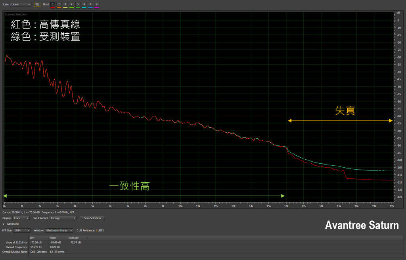Click the copy graph to clipboard icon

pyautogui.click(x=37, y=4)
